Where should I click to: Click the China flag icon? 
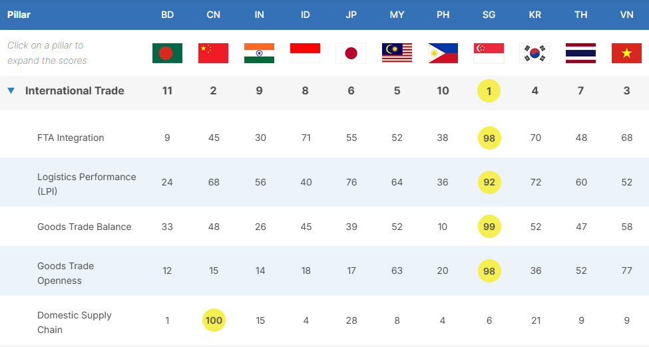click(213, 53)
